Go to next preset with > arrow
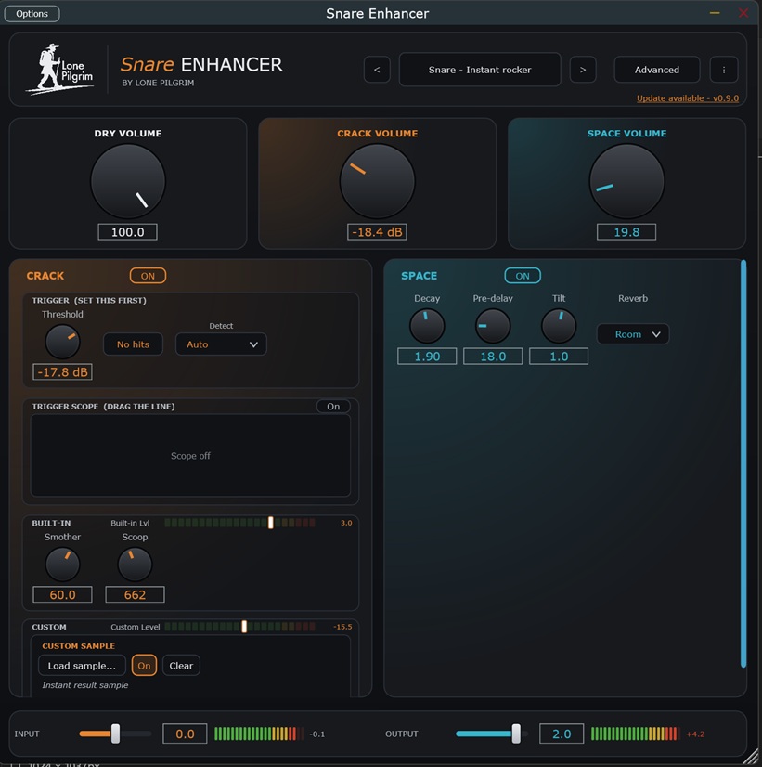The image size is (762, 767). [x=583, y=70]
